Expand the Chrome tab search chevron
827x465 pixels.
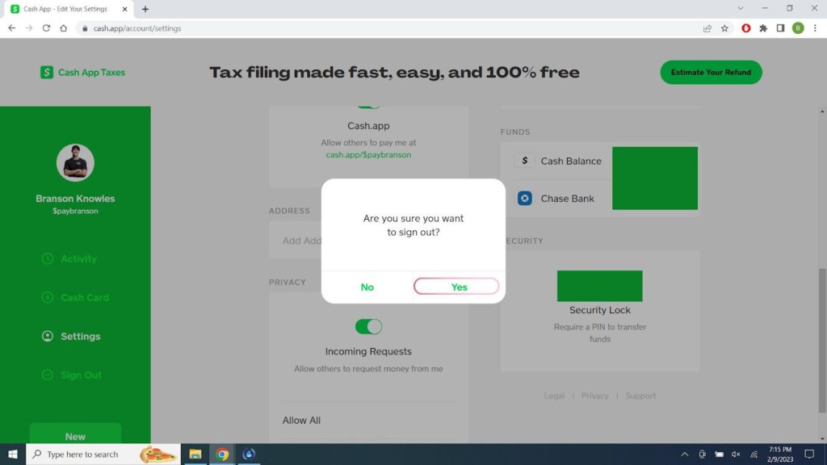coord(741,9)
